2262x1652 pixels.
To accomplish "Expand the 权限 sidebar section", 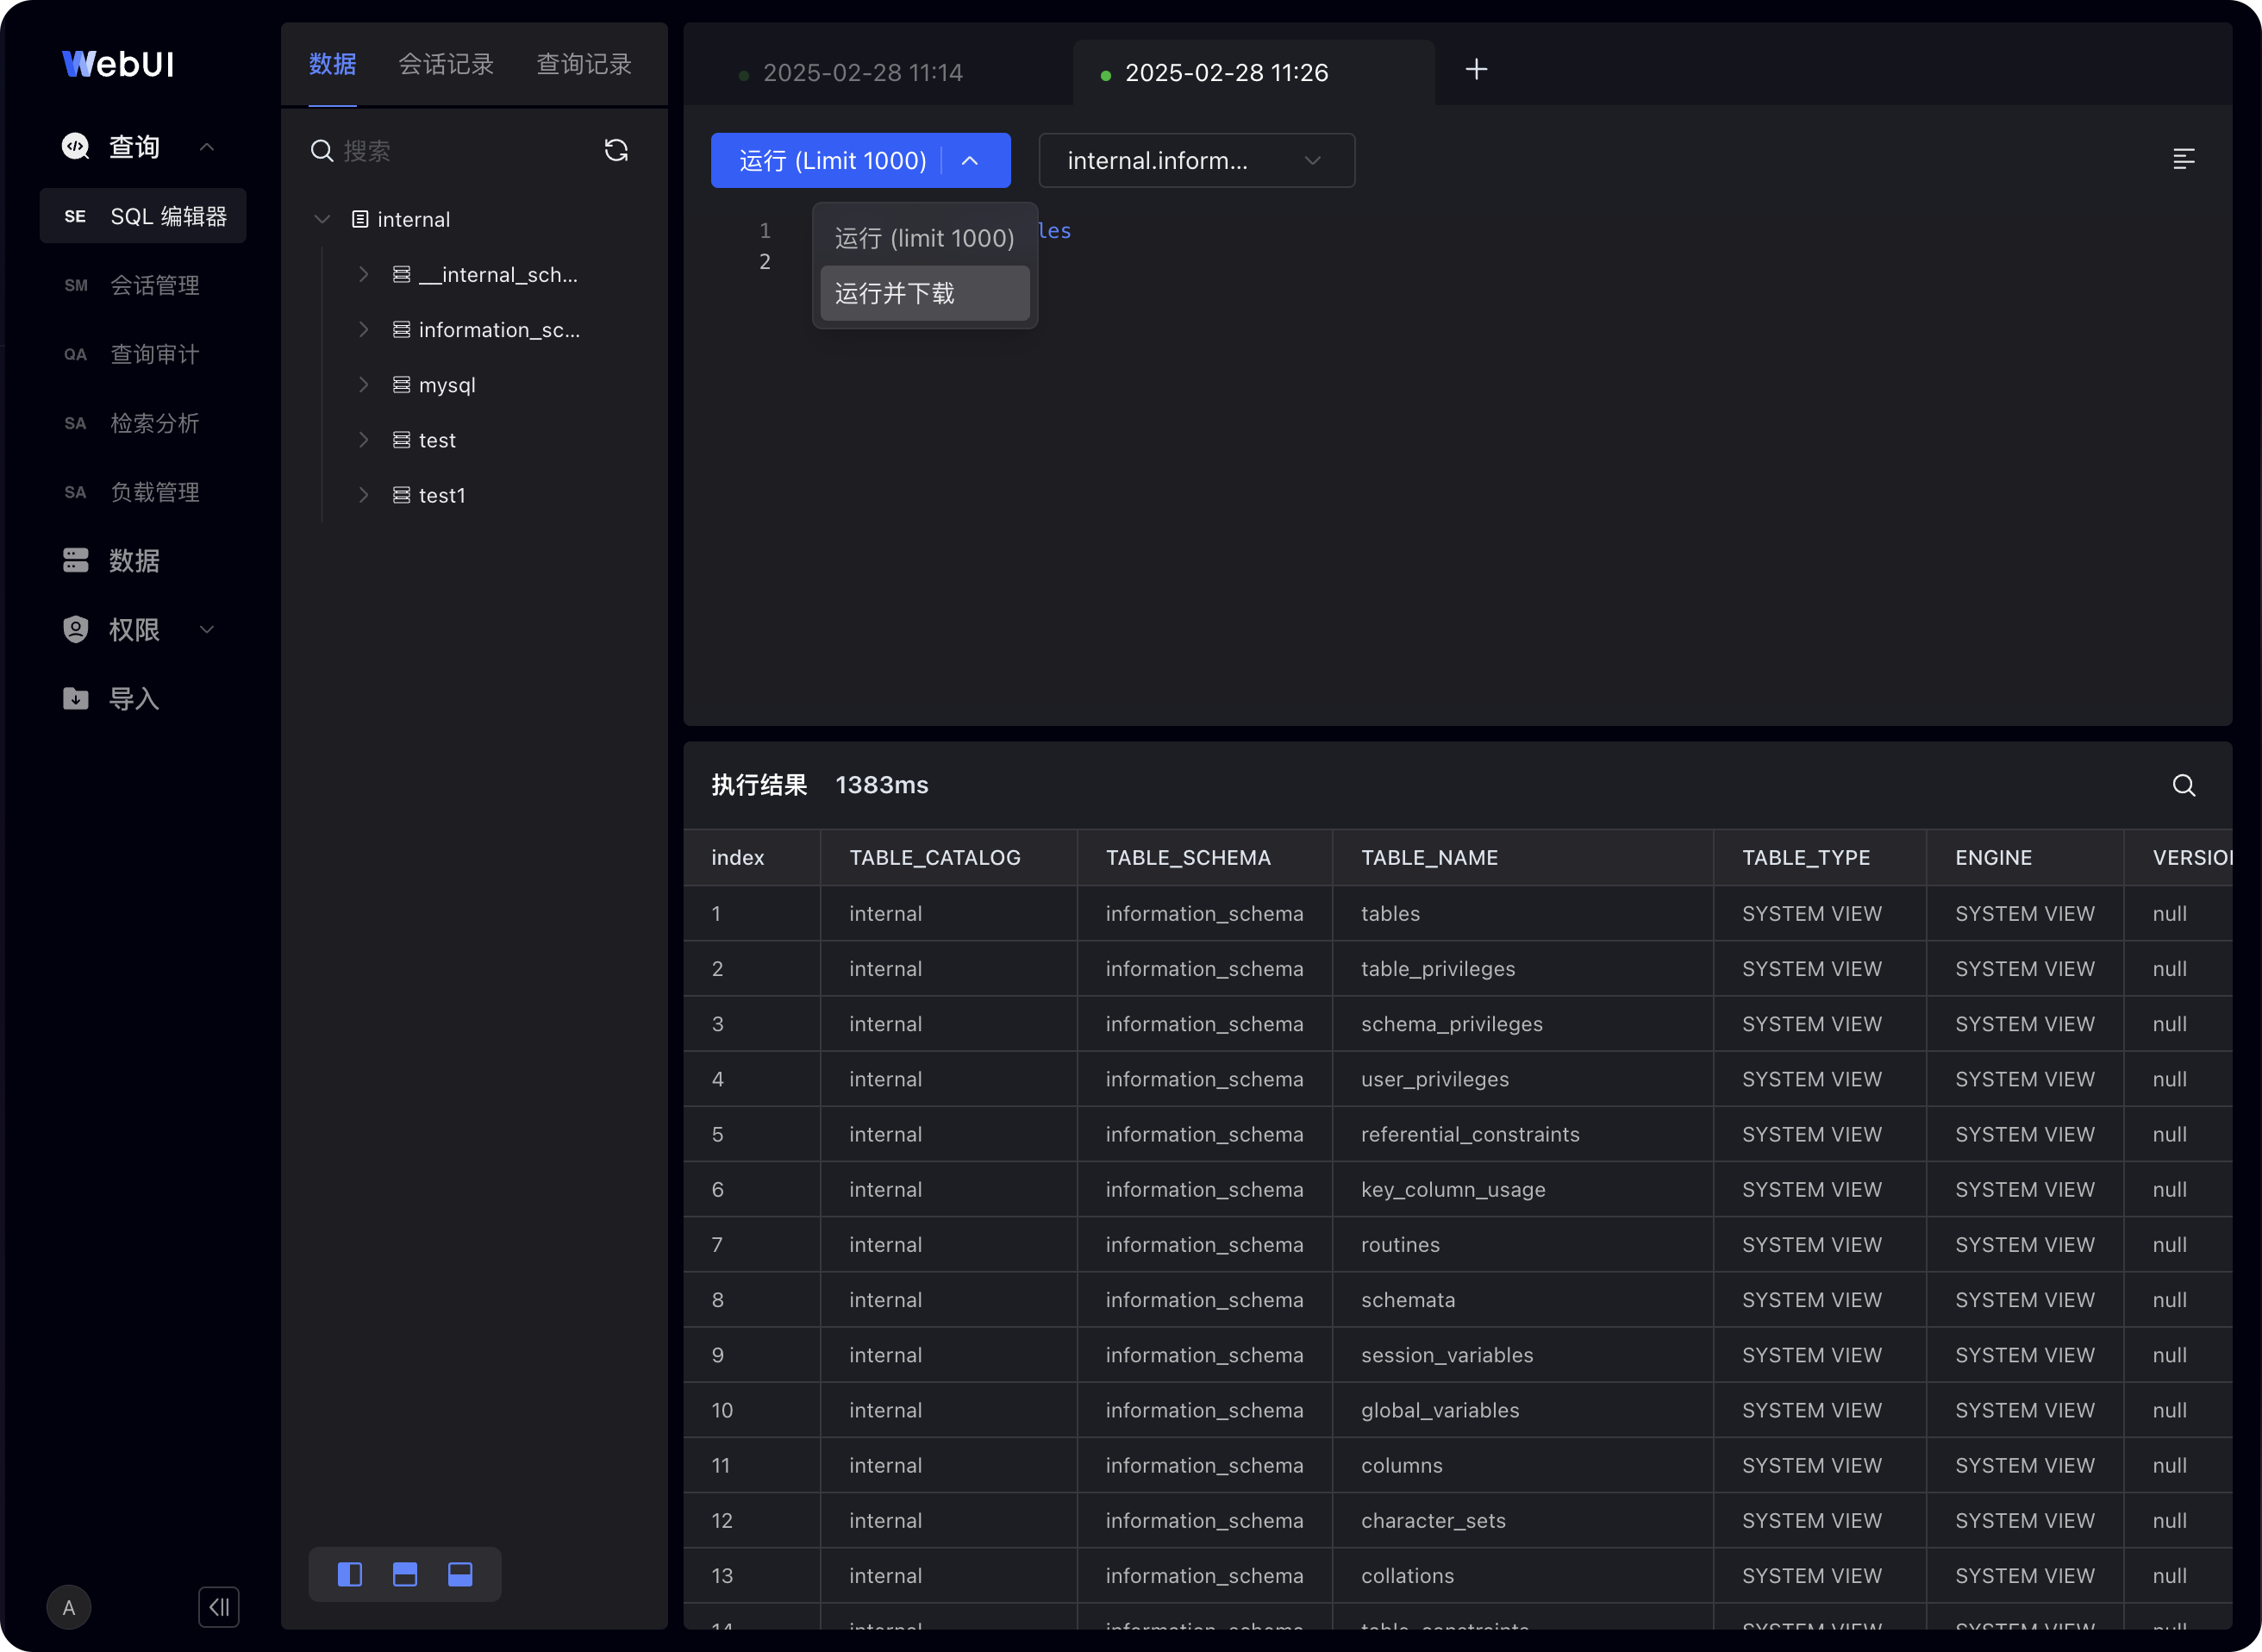I will pyautogui.click(x=207, y=629).
